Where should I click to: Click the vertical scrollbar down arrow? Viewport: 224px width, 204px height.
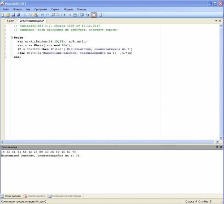point(221,138)
